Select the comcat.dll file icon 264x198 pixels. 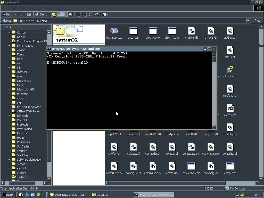(172, 147)
